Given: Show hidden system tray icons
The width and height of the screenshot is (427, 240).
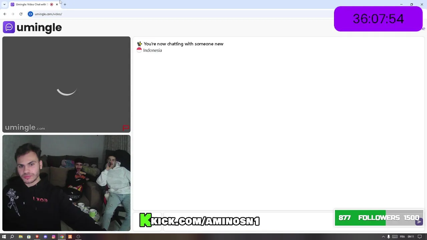Looking at the screenshot, I should [383, 237].
